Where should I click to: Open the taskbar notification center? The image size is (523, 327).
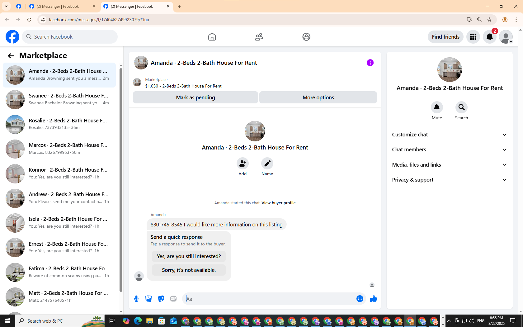tap(513, 321)
